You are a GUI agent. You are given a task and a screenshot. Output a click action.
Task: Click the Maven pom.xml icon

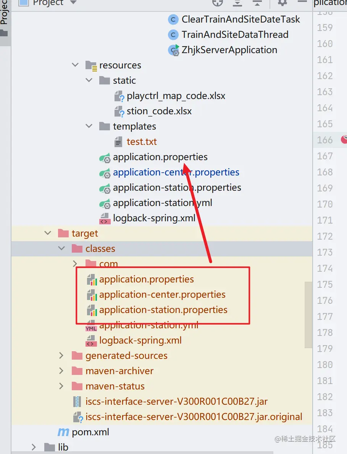pos(63,432)
